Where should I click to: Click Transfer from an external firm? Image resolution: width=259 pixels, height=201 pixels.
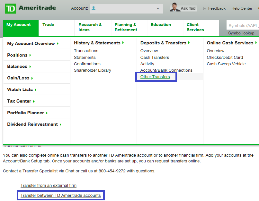[48, 185]
